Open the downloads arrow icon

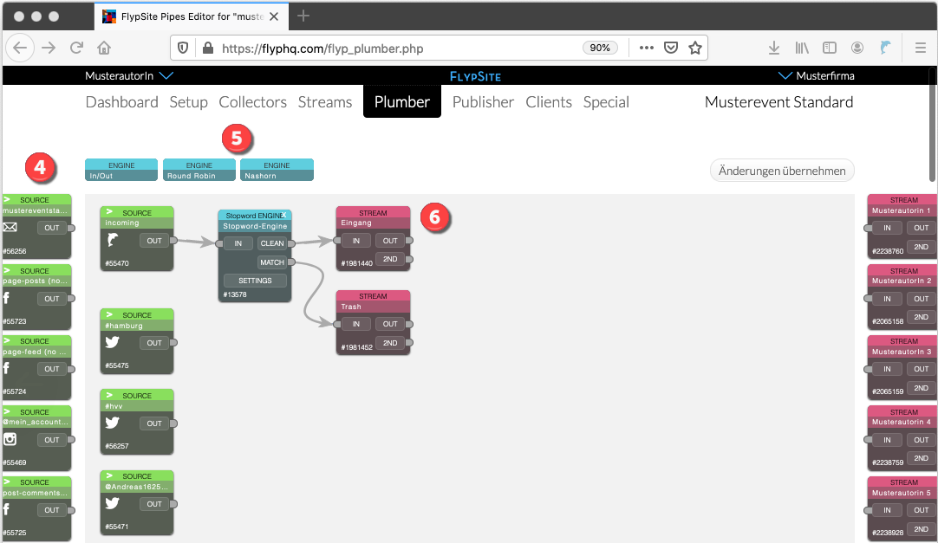click(x=773, y=48)
